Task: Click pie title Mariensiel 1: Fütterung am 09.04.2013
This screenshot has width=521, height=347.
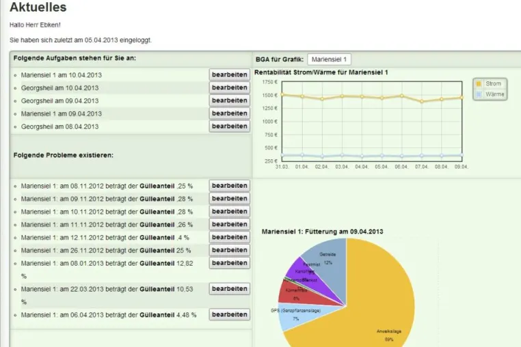Action: click(x=322, y=232)
